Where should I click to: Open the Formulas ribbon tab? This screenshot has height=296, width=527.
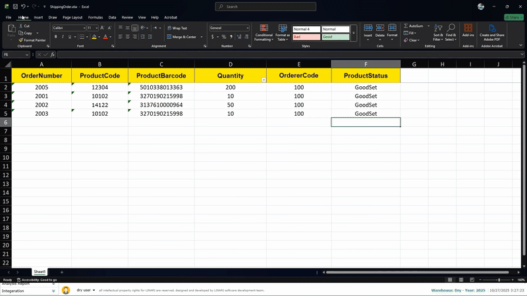(95, 17)
